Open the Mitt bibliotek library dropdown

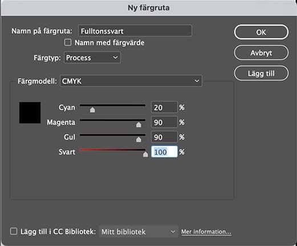point(139,232)
